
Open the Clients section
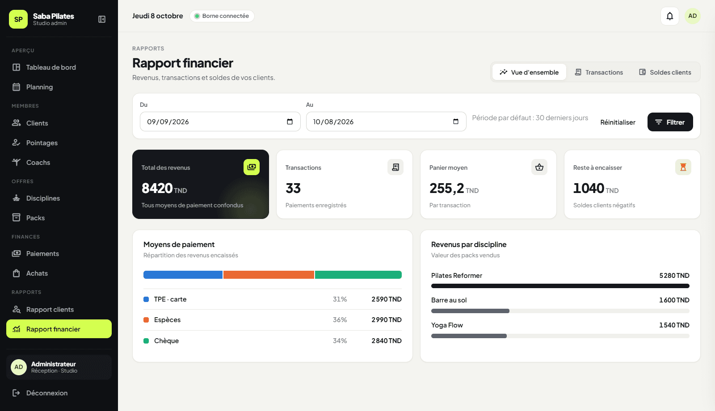(59, 123)
